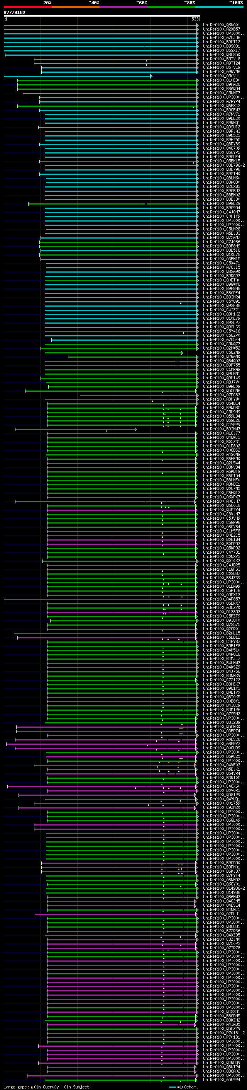This screenshot has width=247, height=1090.
Task: Select hit UniRef100_B8NV34
Action: pos(222,467)
